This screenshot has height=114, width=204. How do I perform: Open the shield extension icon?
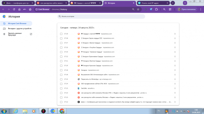[x=151, y=9]
